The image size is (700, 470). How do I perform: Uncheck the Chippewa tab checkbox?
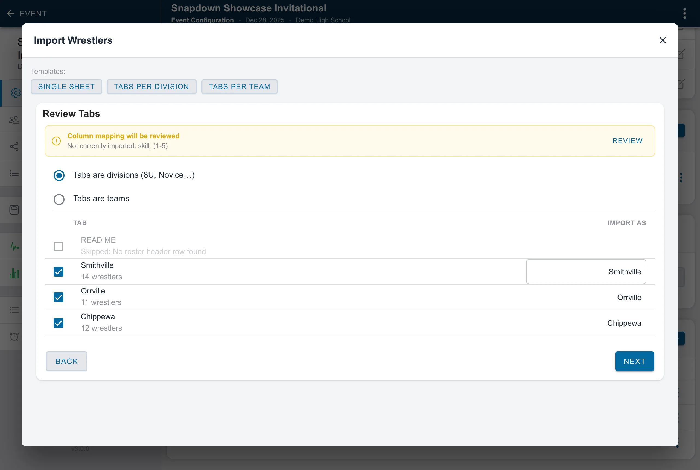tap(59, 323)
